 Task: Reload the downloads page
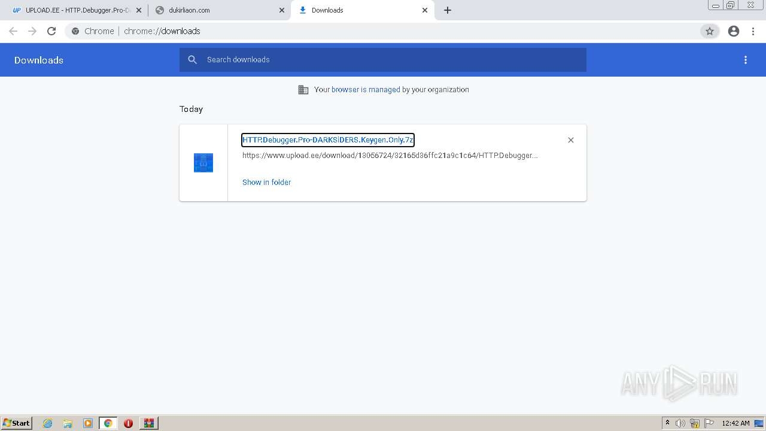[51, 31]
